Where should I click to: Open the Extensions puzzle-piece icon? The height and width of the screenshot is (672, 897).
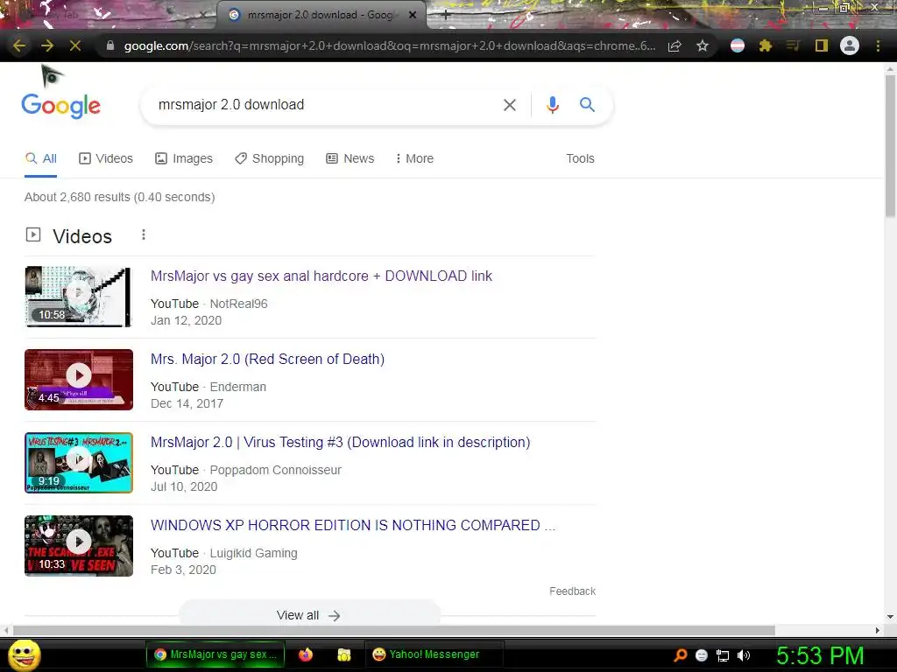tap(766, 45)
